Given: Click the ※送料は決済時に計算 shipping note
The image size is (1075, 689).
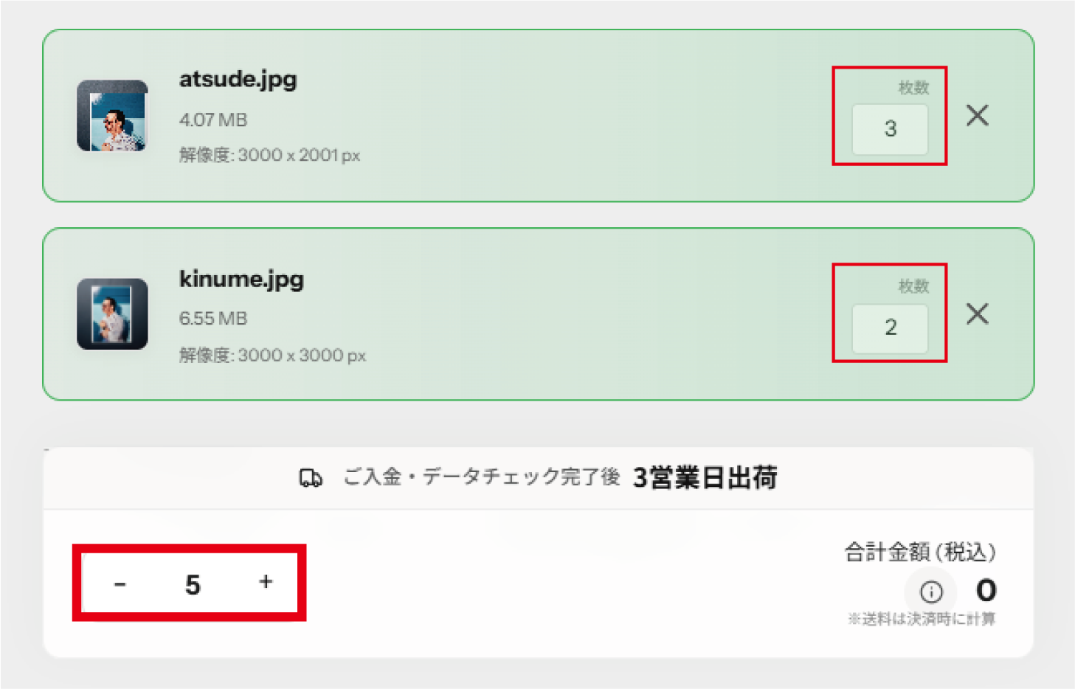Looking at the screenshot, I should 921,619.
